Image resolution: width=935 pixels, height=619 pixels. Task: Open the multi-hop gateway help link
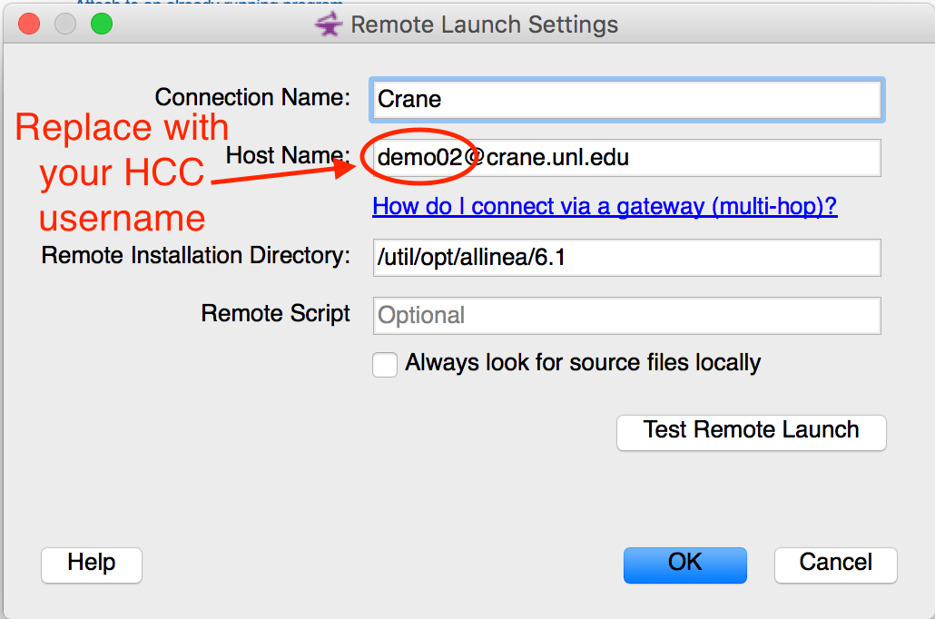coord(605,207)
